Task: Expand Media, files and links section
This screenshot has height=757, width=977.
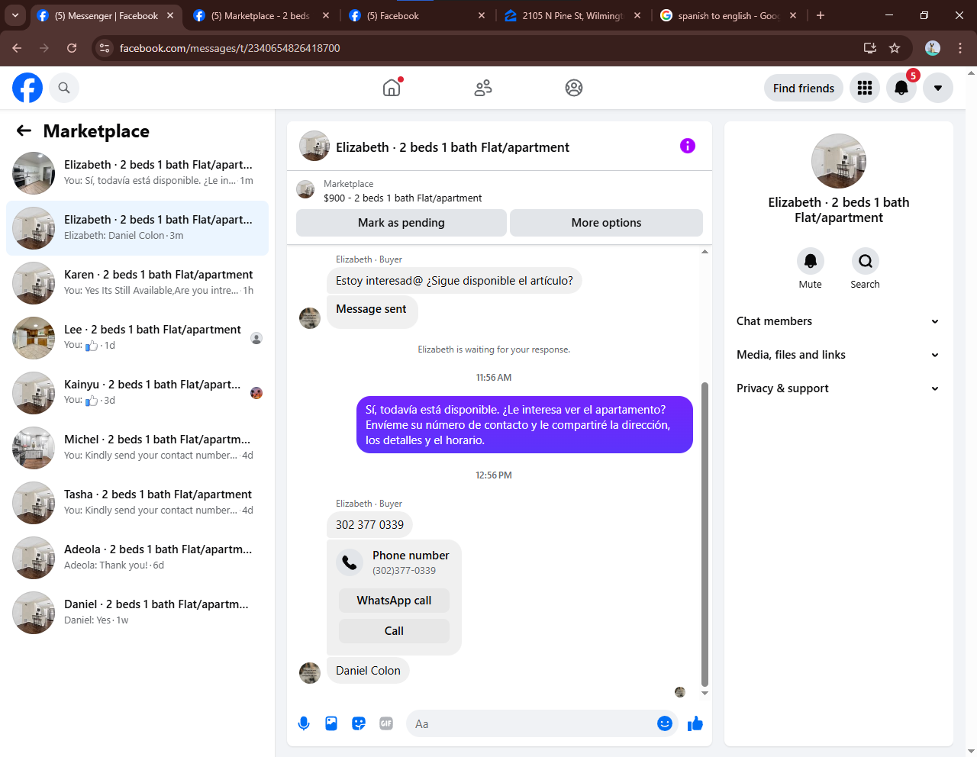Action: tap(838, 355)
